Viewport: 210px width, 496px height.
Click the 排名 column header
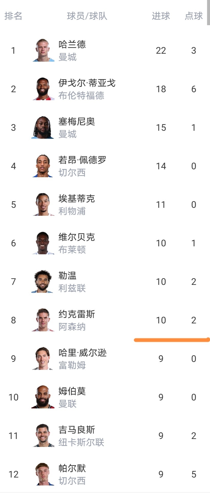click(x=13, y=16)
